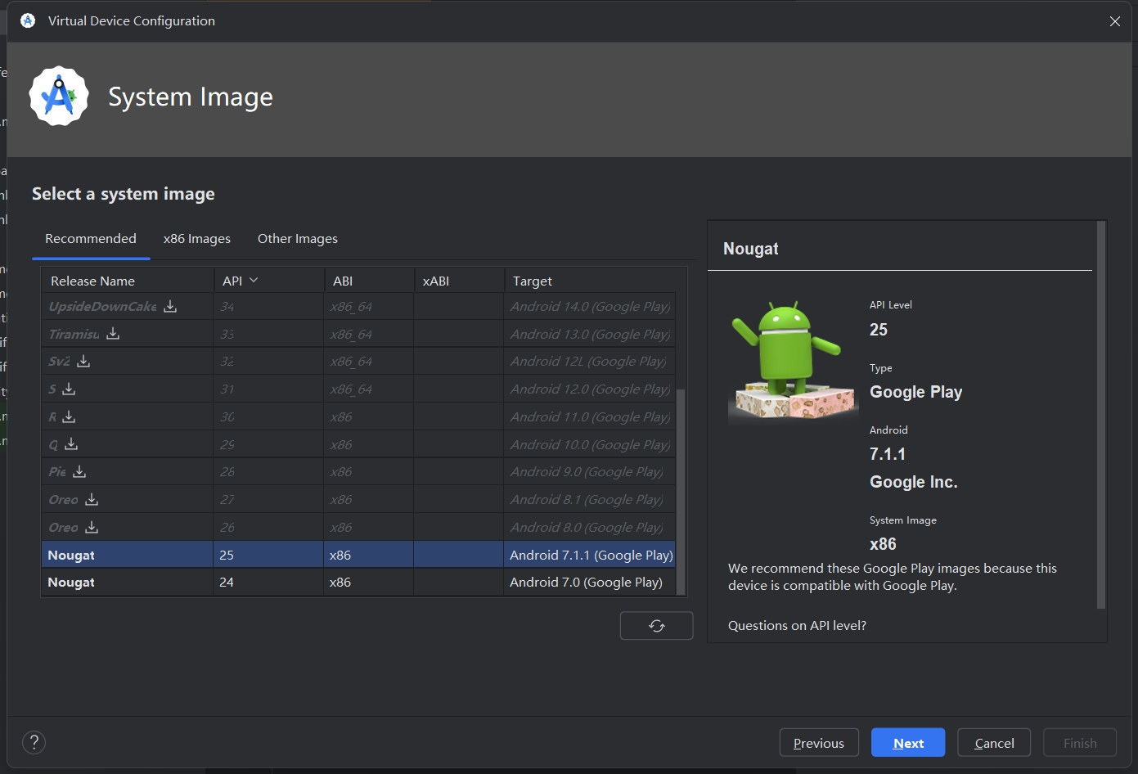Select the Android 13.0 (Google Play) target cell
1138x774 pixels.
click(x=590, y=334)
